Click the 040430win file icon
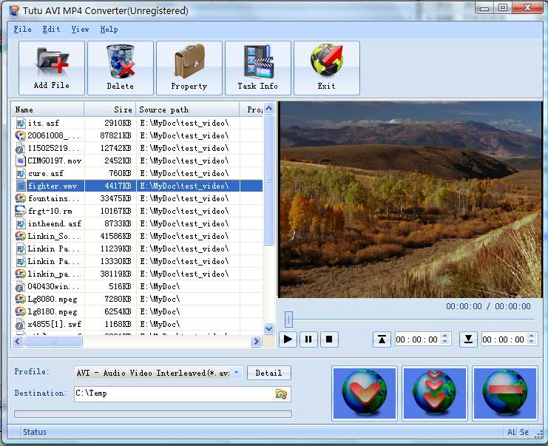This screenshot has width=548, height=446. [21, 287]
